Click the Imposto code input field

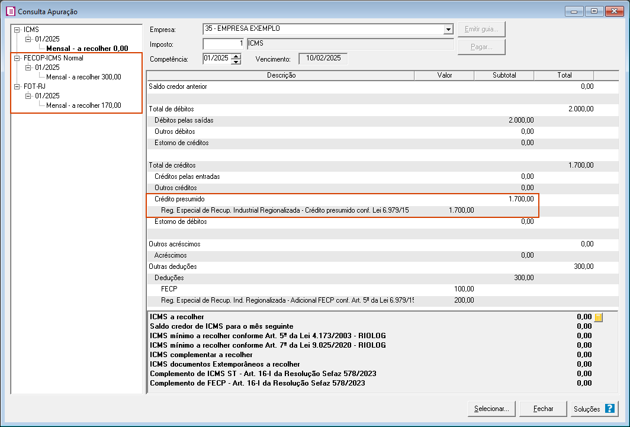click(x=223, y=44)
